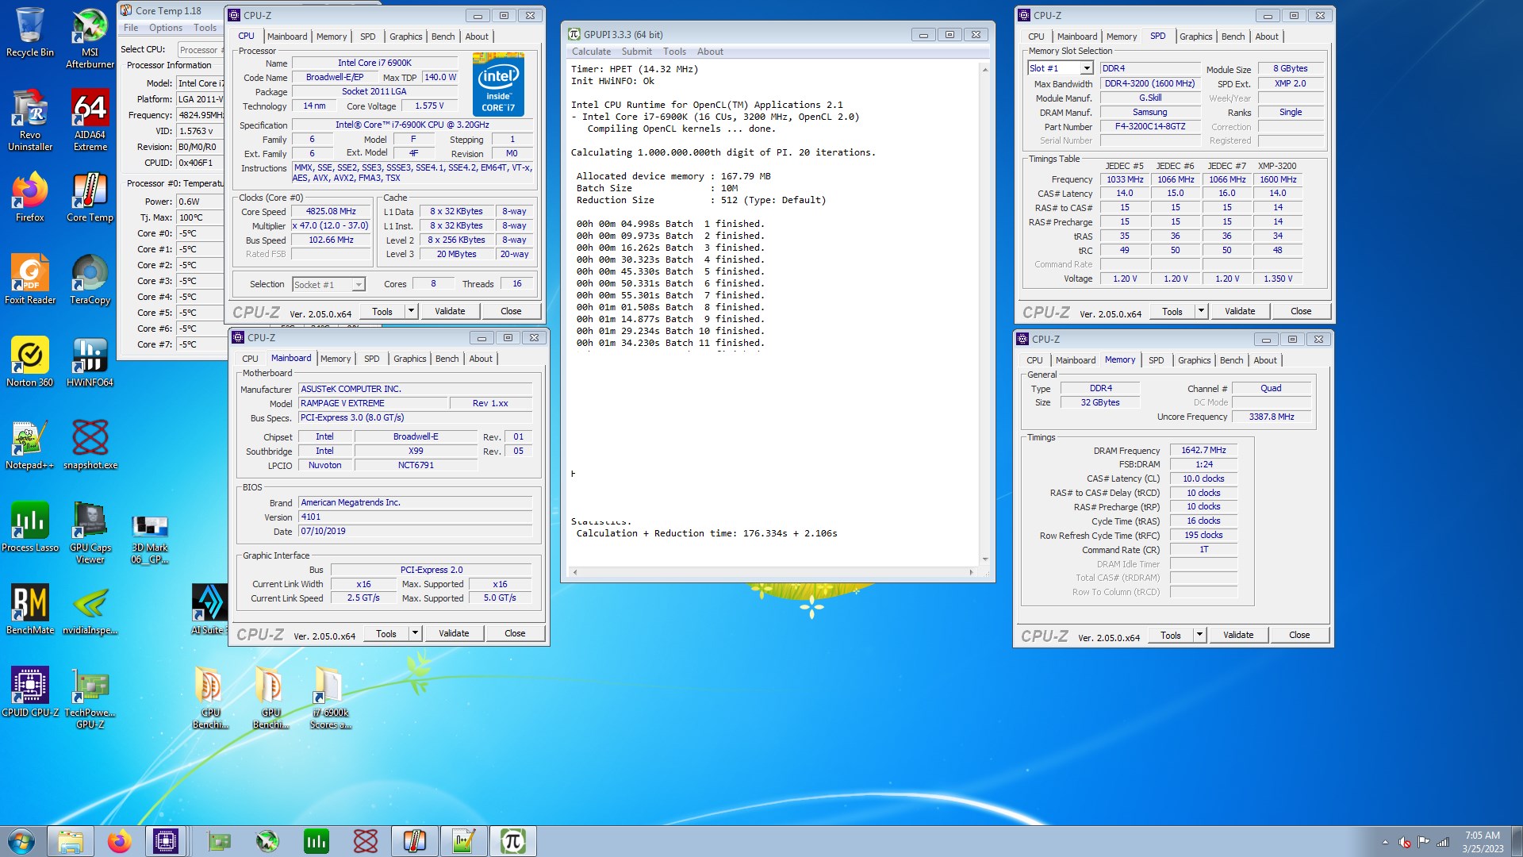Image resolution: width=1523 pixels, height=857 pixels.
Task: Launch Firefox from the desktop
Action: 29,197
